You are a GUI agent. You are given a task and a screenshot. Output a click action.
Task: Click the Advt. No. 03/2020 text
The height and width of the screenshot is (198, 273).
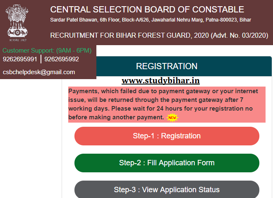tap(239, 35)
